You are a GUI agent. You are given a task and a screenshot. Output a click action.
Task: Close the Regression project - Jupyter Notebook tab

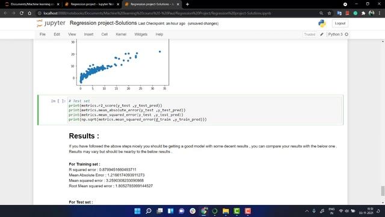coord(118,4)
